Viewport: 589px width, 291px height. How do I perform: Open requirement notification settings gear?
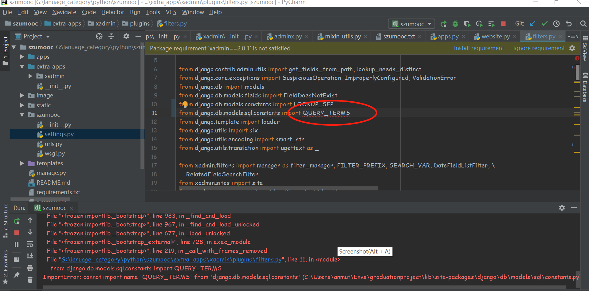click(572, 48)
